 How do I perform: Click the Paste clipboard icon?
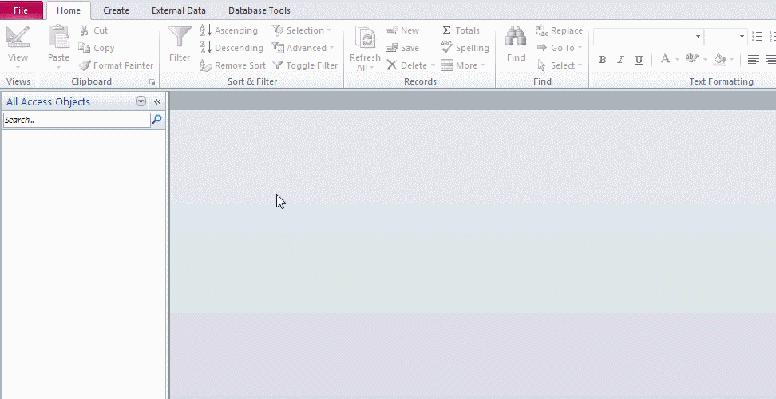[58, 38]
